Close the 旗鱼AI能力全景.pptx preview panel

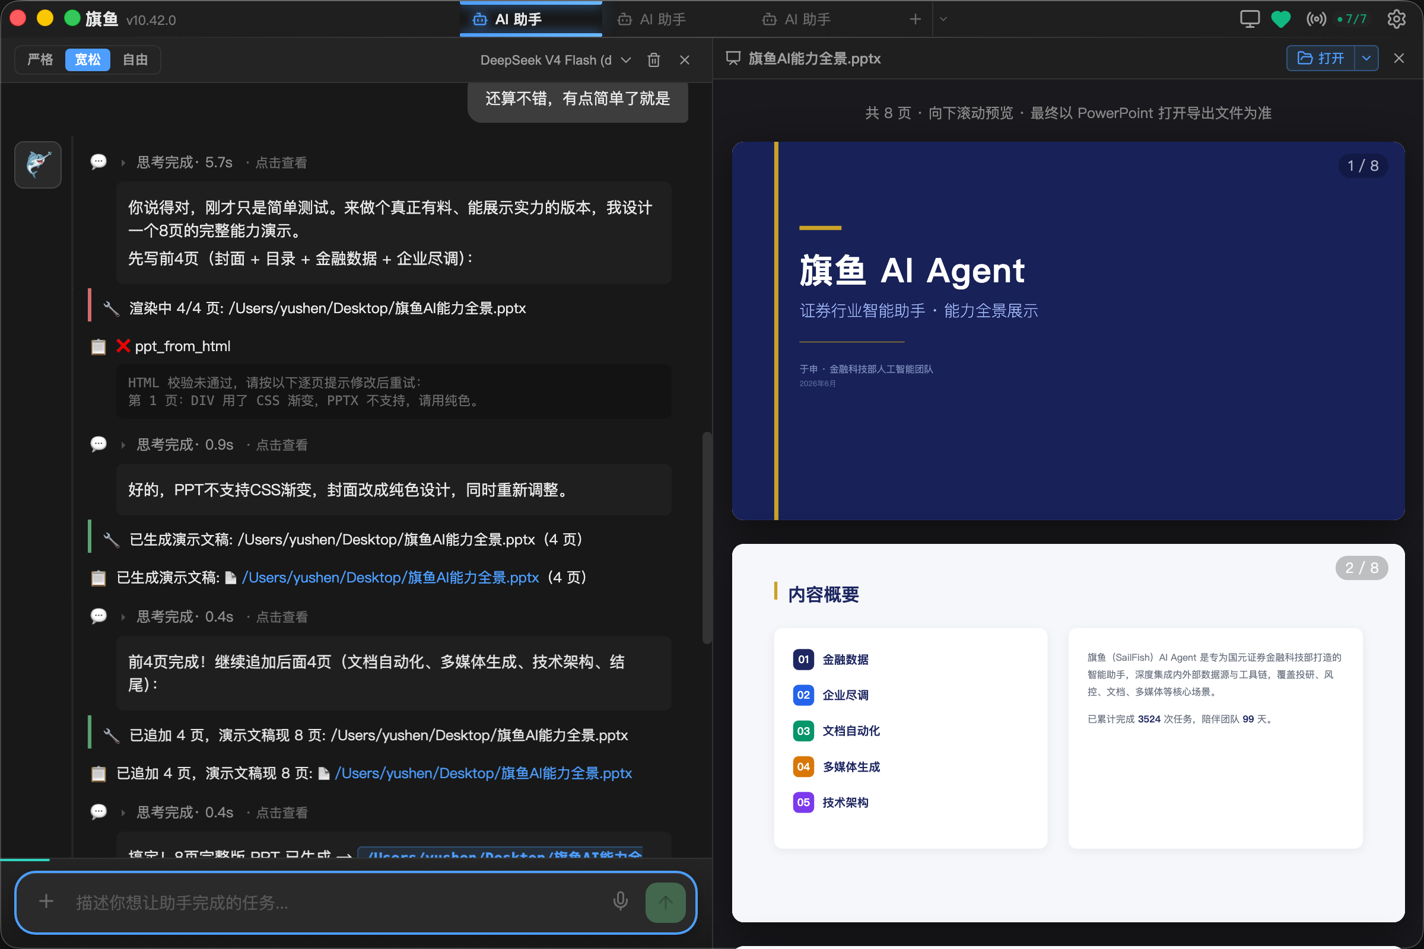1398,58
